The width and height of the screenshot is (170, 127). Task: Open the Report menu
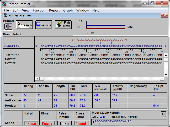pyautogui.click(x=54, y=10)
